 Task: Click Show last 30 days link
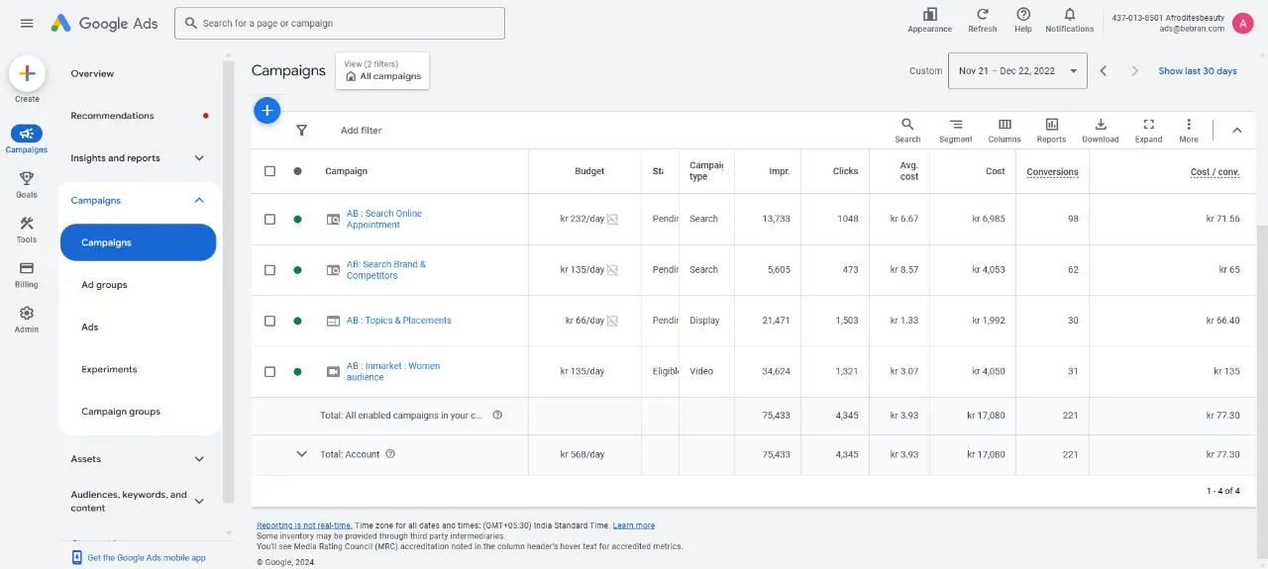pos(1198,71)
